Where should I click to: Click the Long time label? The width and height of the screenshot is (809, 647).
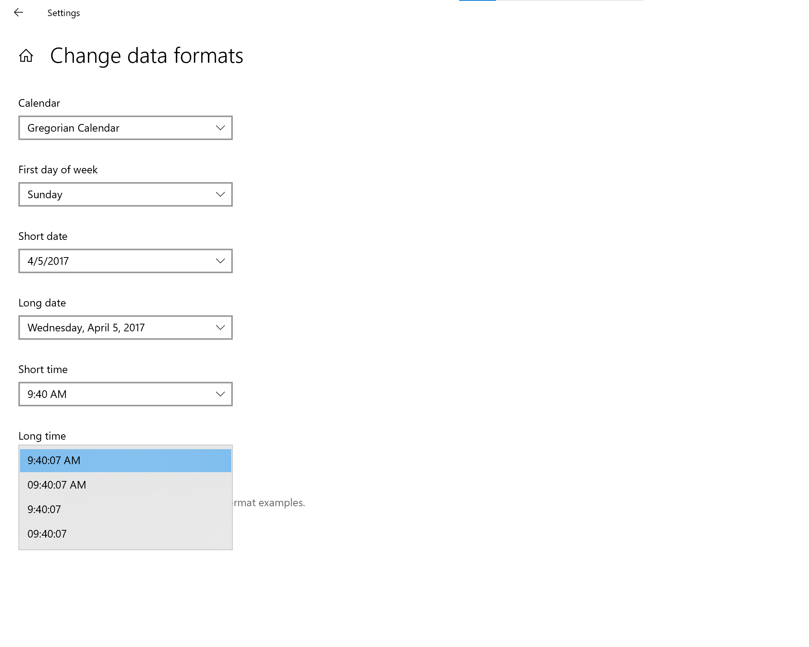pos(42,436)
